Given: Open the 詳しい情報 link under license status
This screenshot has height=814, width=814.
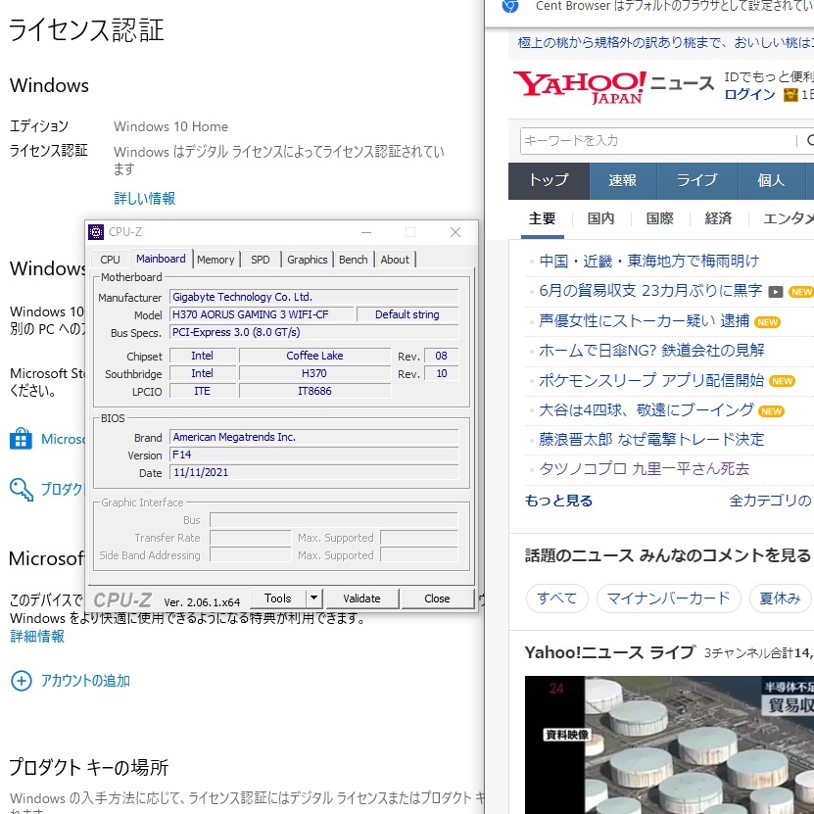Looking at the screenshot, I should click(x=144, y=198).
